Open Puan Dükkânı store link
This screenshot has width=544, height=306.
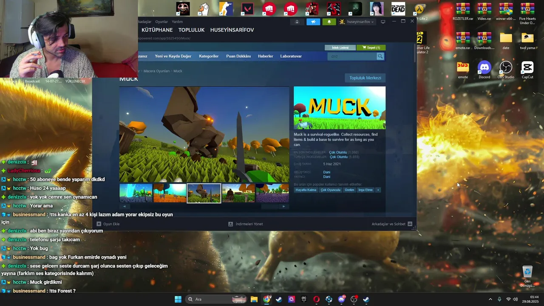[x=238, y=56]
